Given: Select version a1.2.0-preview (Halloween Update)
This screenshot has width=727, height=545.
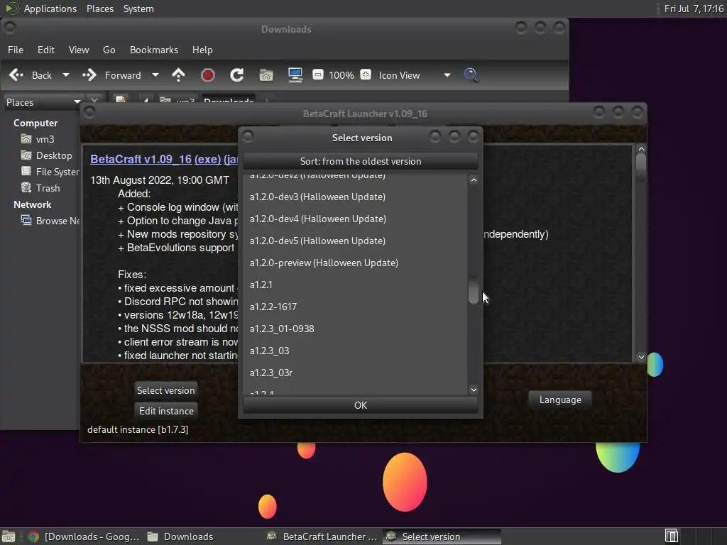Looking at the screenshot, I should pyautogui.click(x=355, y=263).
